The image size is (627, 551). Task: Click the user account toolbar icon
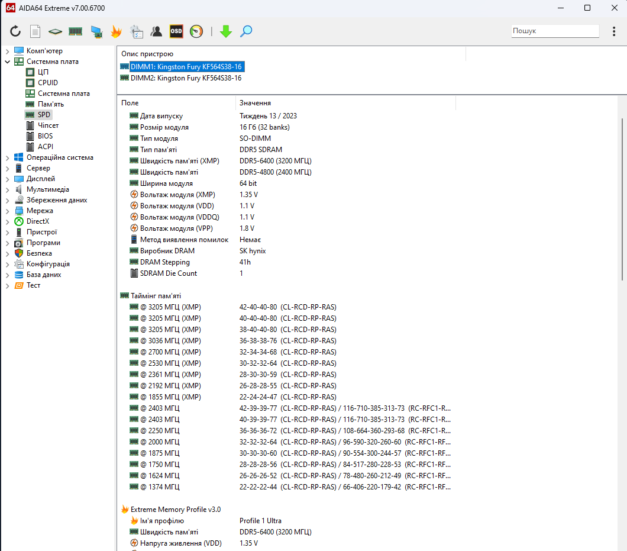tap(156, 31)
